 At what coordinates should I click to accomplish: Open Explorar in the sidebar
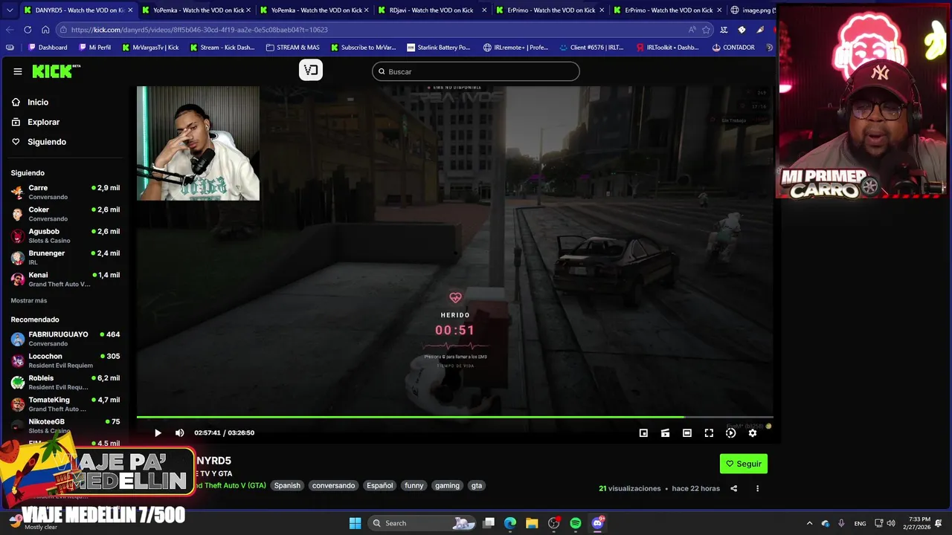36,122
